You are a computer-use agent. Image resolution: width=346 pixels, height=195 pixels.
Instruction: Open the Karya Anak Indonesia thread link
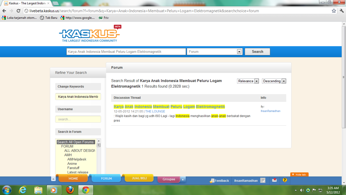tap(169, 107)
